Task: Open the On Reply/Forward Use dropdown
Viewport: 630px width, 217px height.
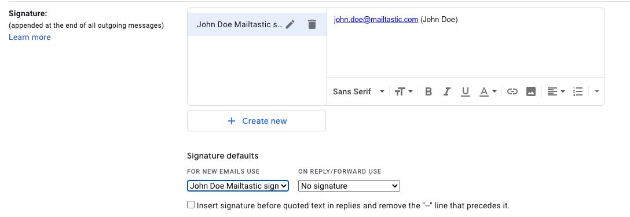Action: pyautogui.click(x=349, y=186)
